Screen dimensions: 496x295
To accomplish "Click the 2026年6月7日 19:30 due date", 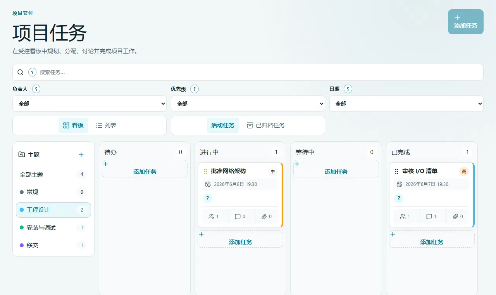I will click(x=427, y=184).
